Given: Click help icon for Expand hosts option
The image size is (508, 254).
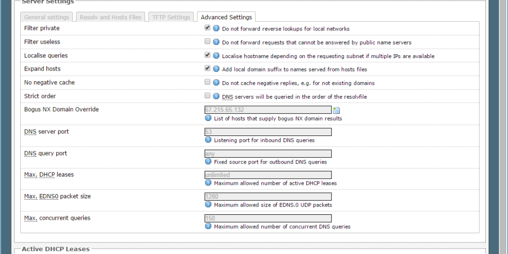Looking at the screenshot, I should [216, 69].
